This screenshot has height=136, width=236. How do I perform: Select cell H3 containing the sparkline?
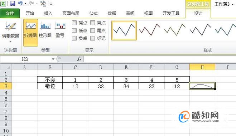tap(202, 86)
